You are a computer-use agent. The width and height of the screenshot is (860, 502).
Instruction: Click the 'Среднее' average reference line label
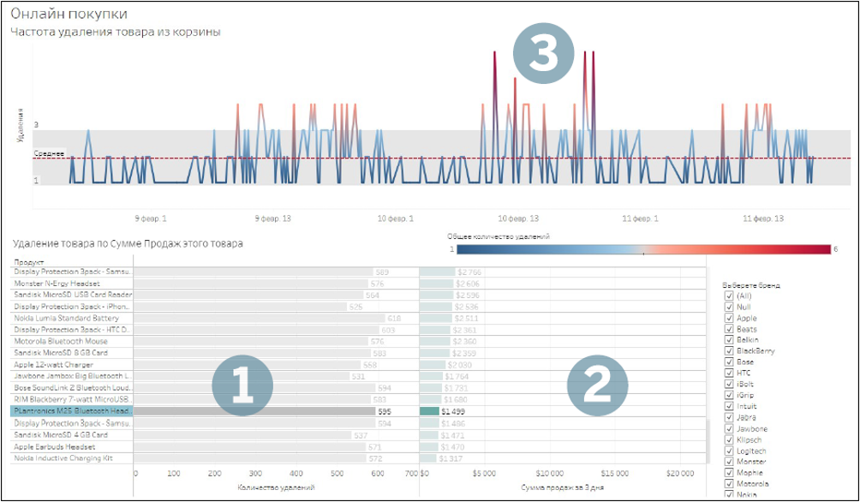48,154
